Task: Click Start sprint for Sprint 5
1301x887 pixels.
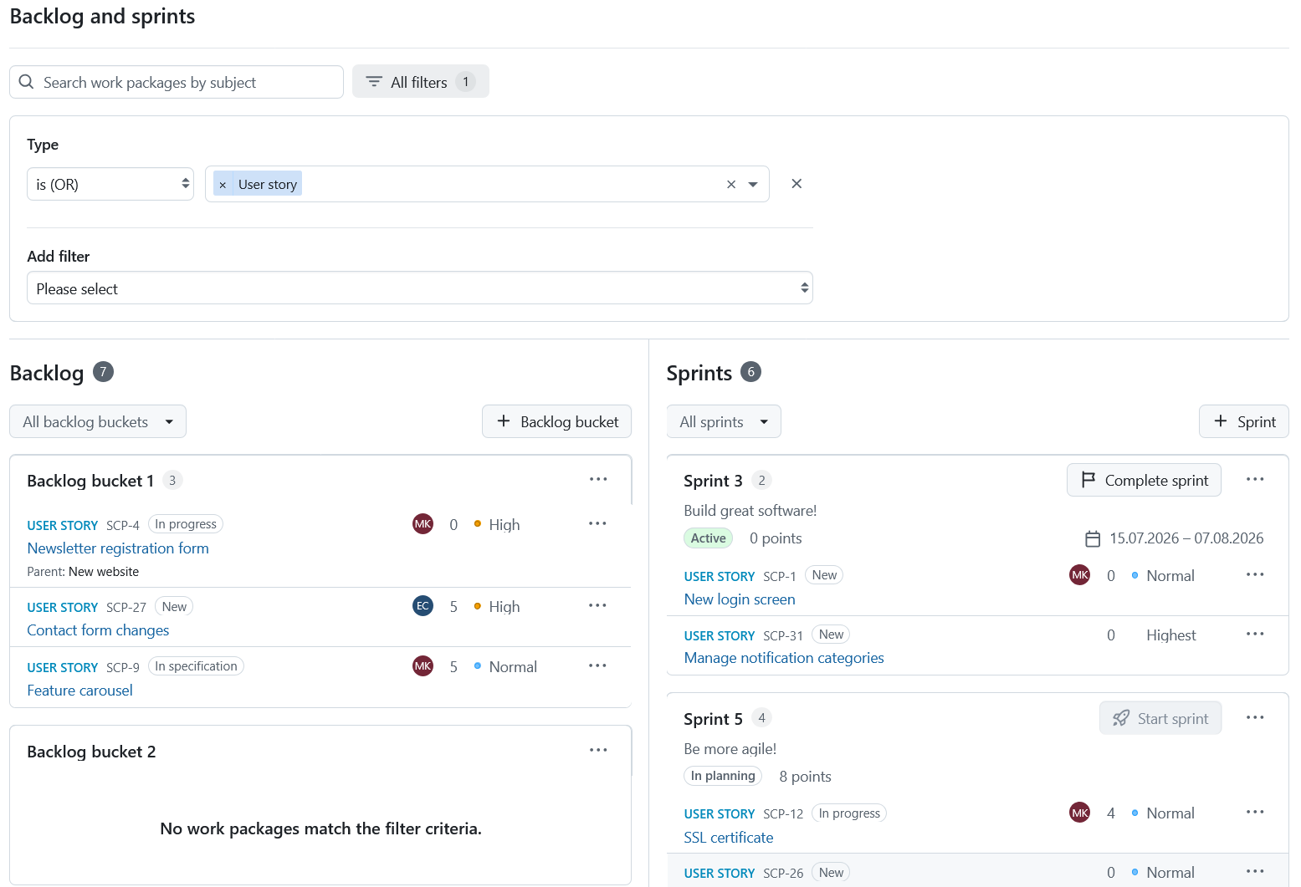Action: pyautogui.click(x=1160, y=719)
